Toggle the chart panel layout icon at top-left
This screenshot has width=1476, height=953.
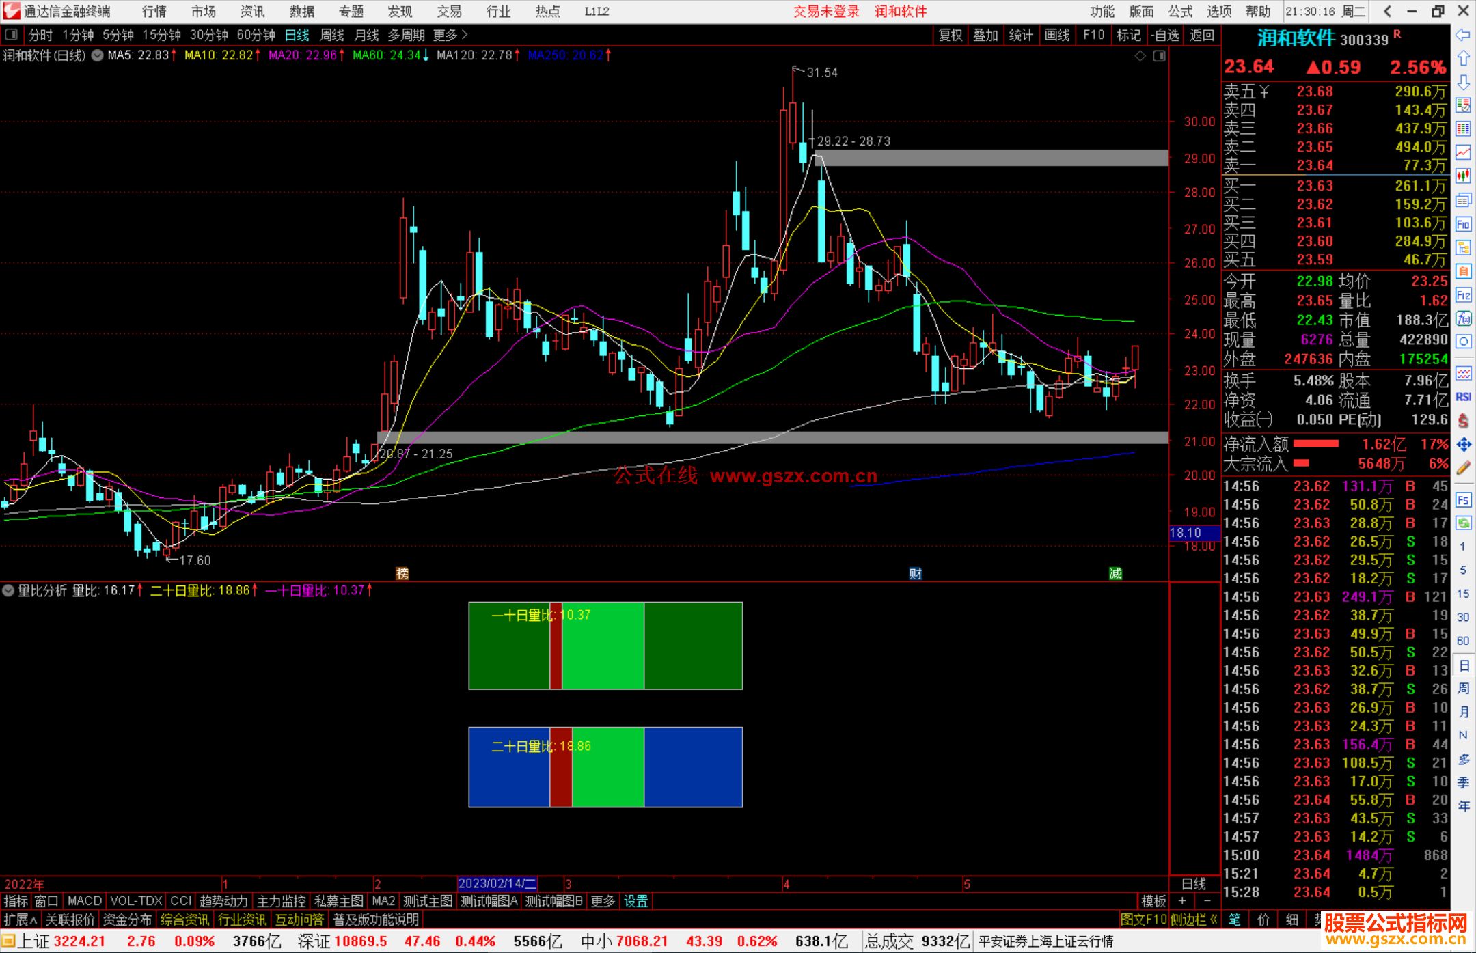click(12, 34)
